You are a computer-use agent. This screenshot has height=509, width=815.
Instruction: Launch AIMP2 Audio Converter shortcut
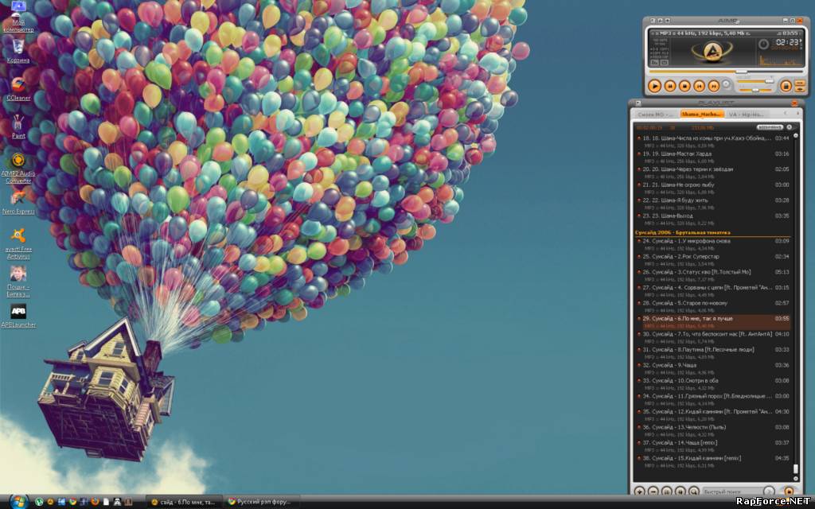click(x=18, y=169)
